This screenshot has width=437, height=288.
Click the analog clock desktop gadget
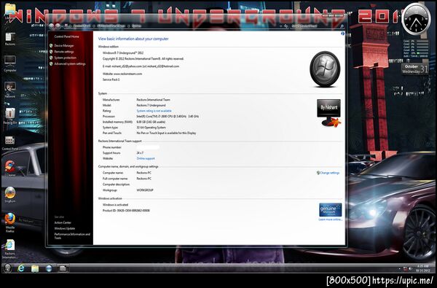(416, 19)
